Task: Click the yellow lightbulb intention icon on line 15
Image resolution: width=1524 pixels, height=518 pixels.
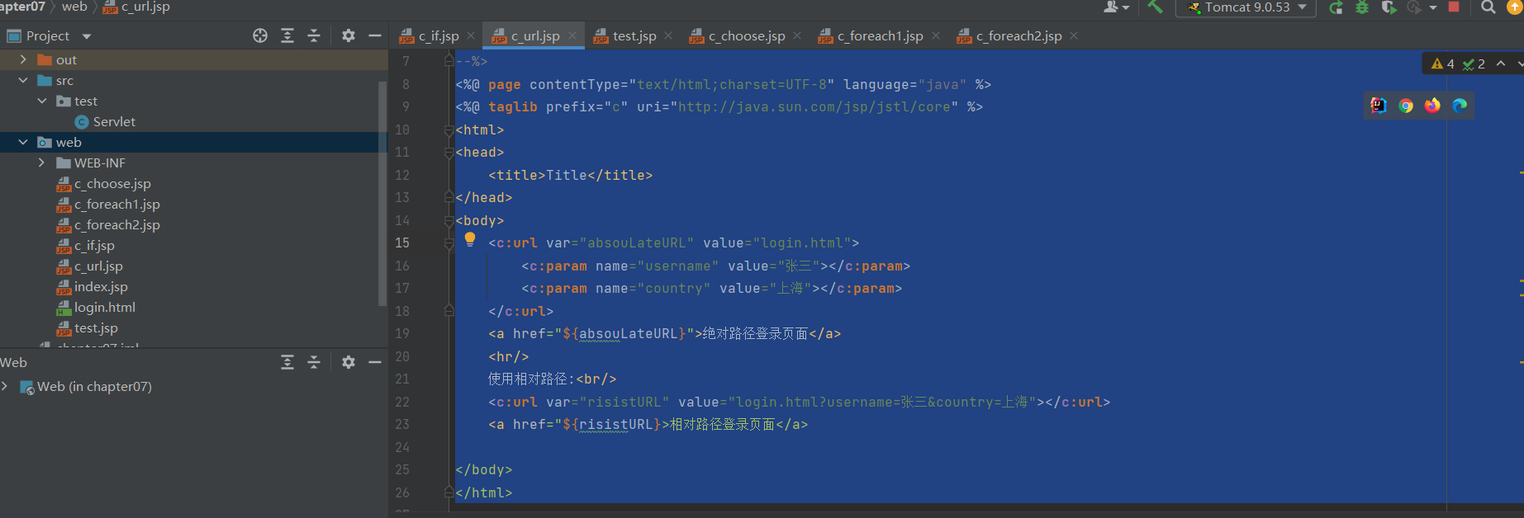Action: point(470,240)
